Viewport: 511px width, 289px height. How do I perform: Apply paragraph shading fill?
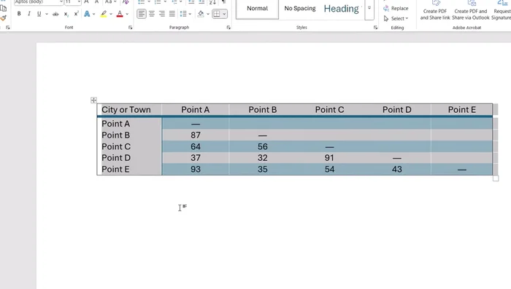pyautogui.click(x=201, y=14)
